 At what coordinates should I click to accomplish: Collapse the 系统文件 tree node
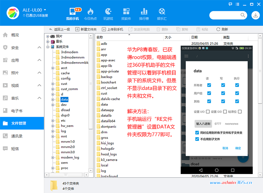tap(48, 47)
